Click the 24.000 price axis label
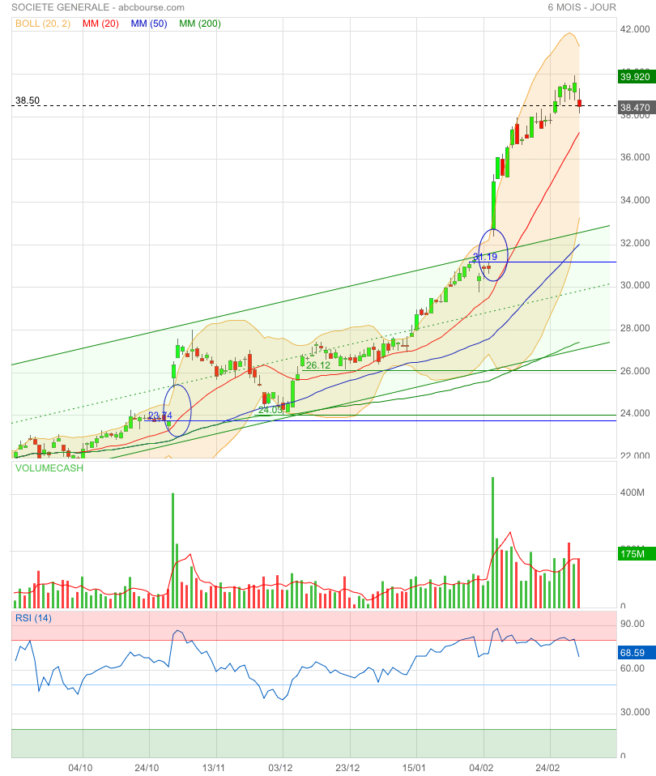The height and width of the screenshot is (776, 656). (635, 413)
